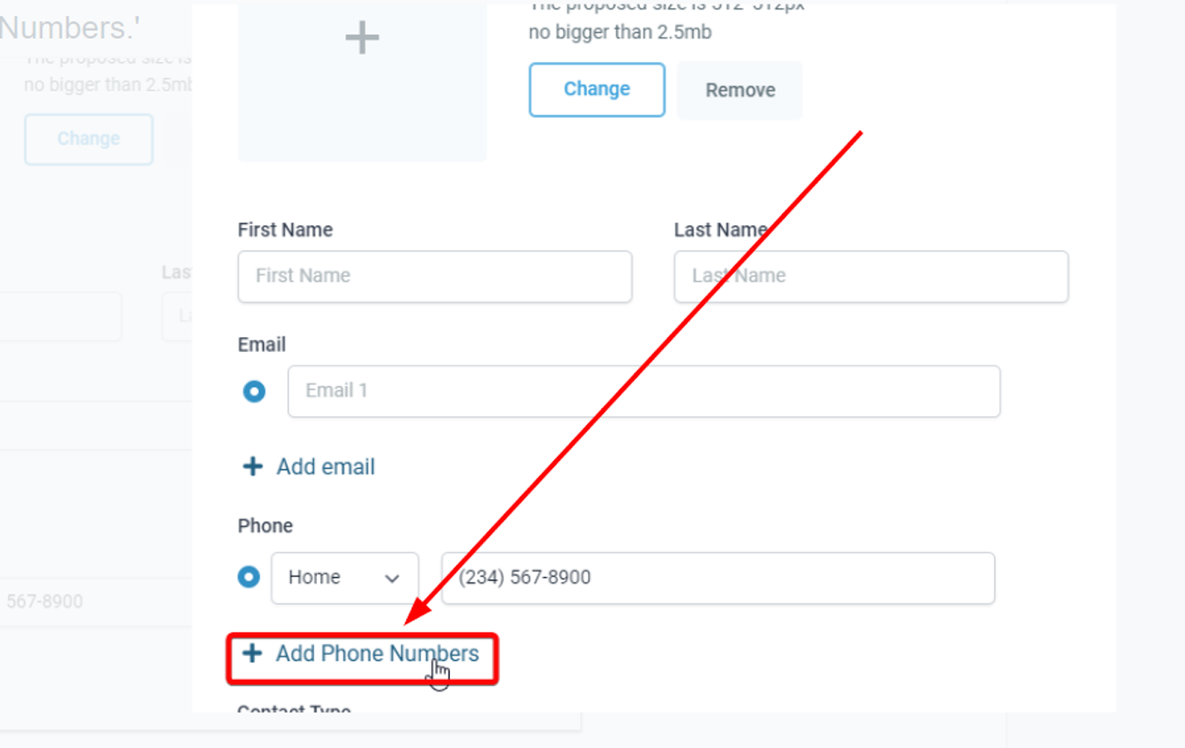1185x748 pixels.
Task: Focus the Last Name input field
Action: [871, 276]
